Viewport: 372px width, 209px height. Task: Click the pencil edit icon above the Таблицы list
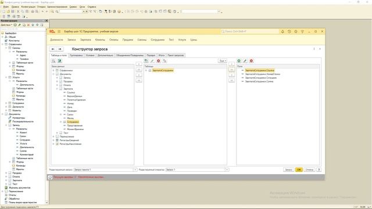pos(152,61)
